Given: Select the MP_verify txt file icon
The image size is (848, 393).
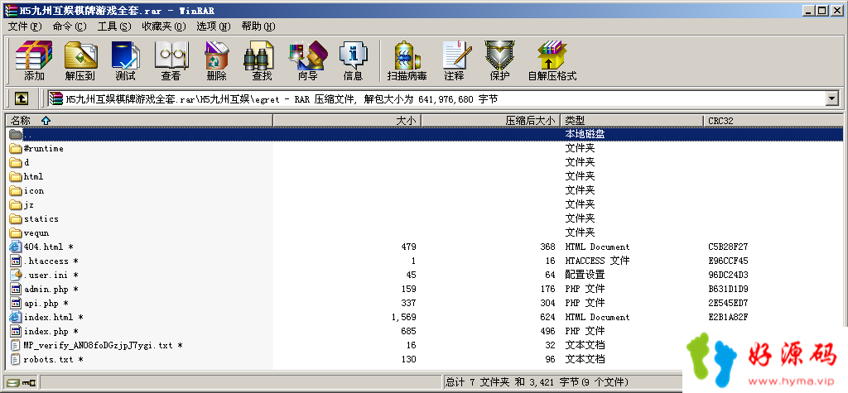Looking at the screenshot, I should (x=15, y=345).
